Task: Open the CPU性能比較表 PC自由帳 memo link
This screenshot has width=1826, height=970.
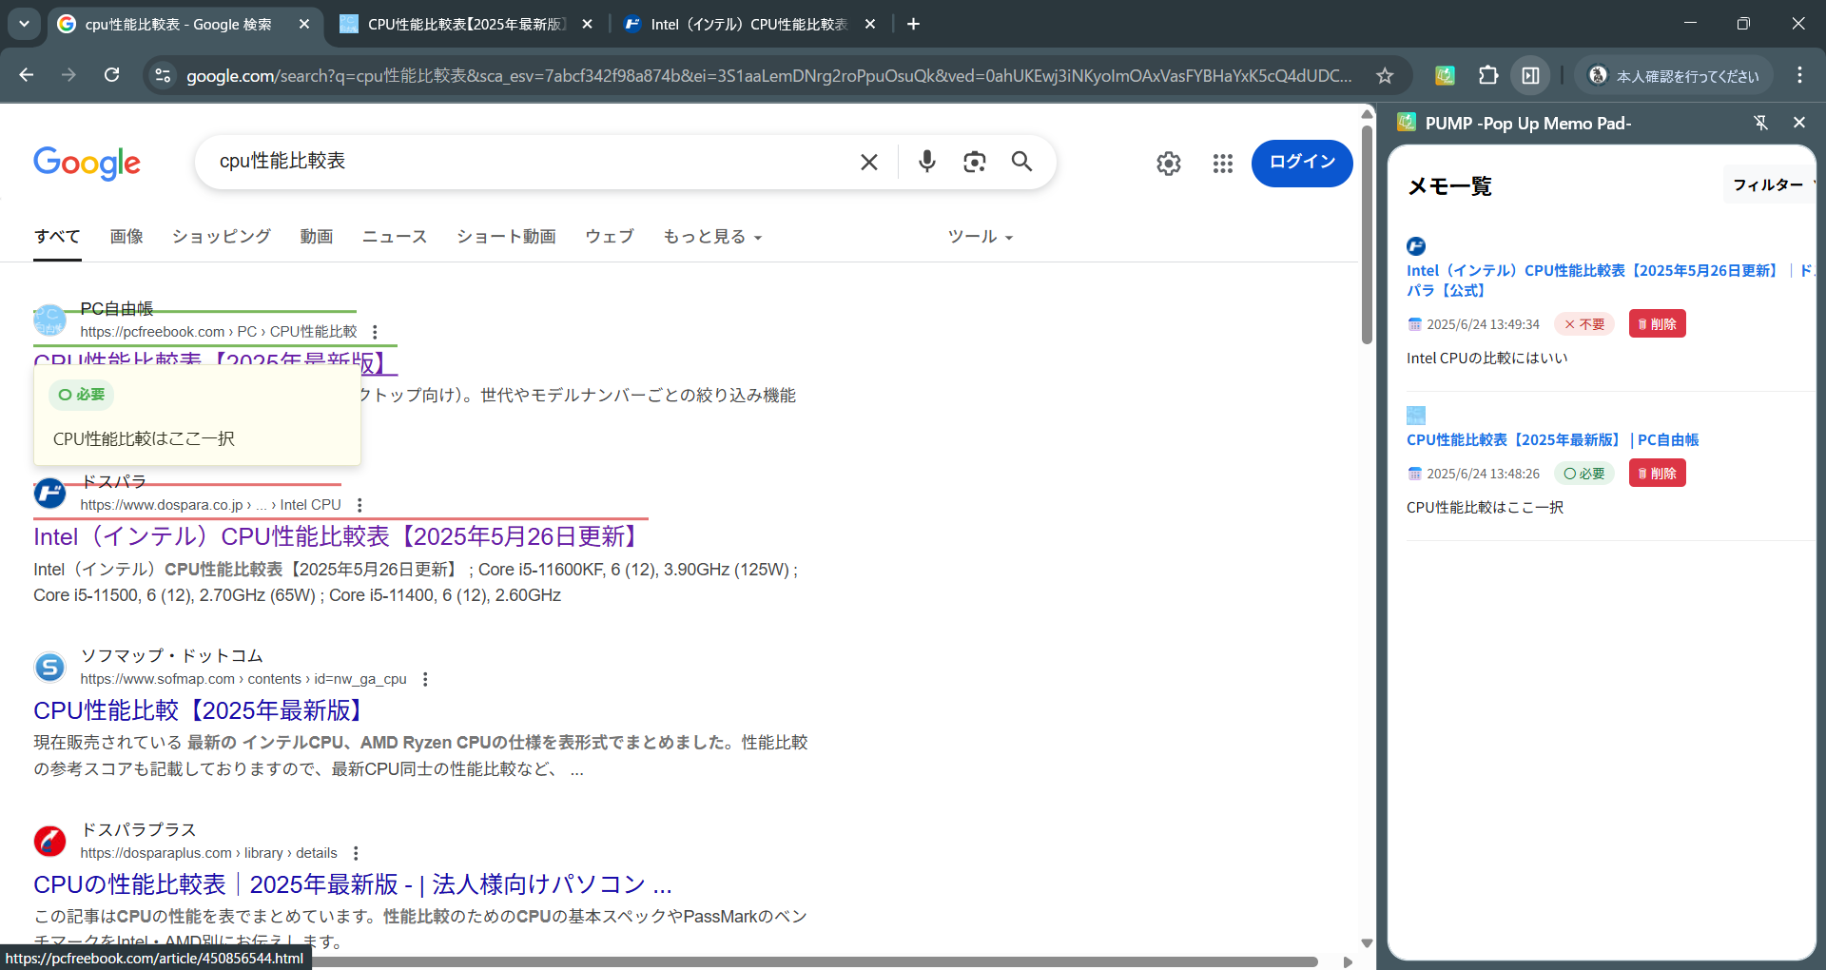Action: [1552, 440]
